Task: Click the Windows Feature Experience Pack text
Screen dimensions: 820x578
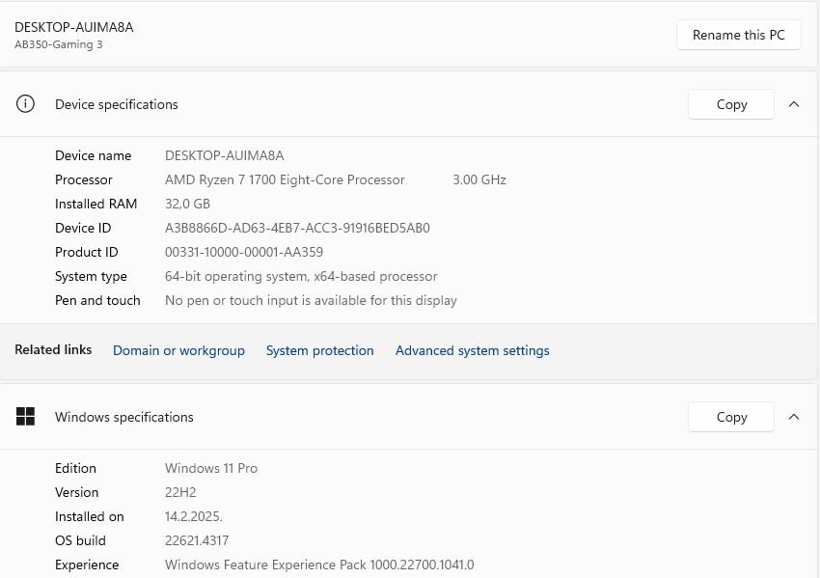Action: [x=319, y=564]
